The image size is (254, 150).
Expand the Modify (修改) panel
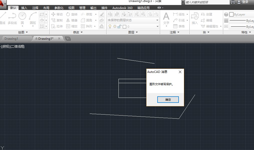click(78, 32)
